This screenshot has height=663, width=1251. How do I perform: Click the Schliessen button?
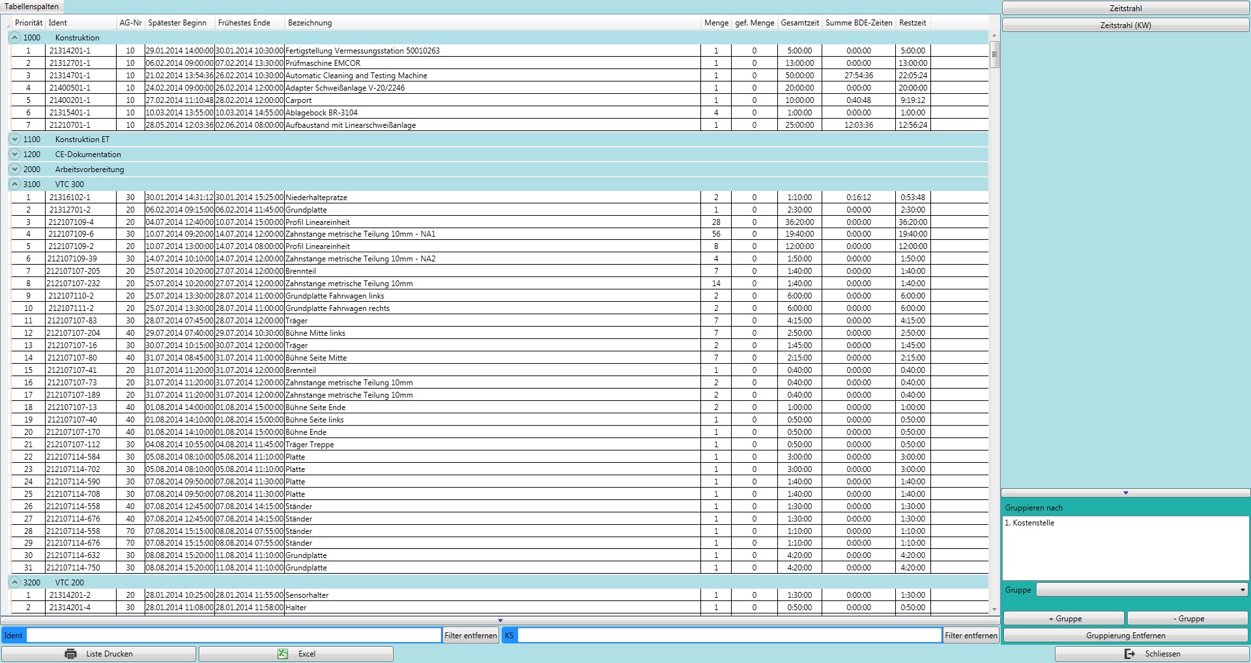click(x=1152, y=654)
